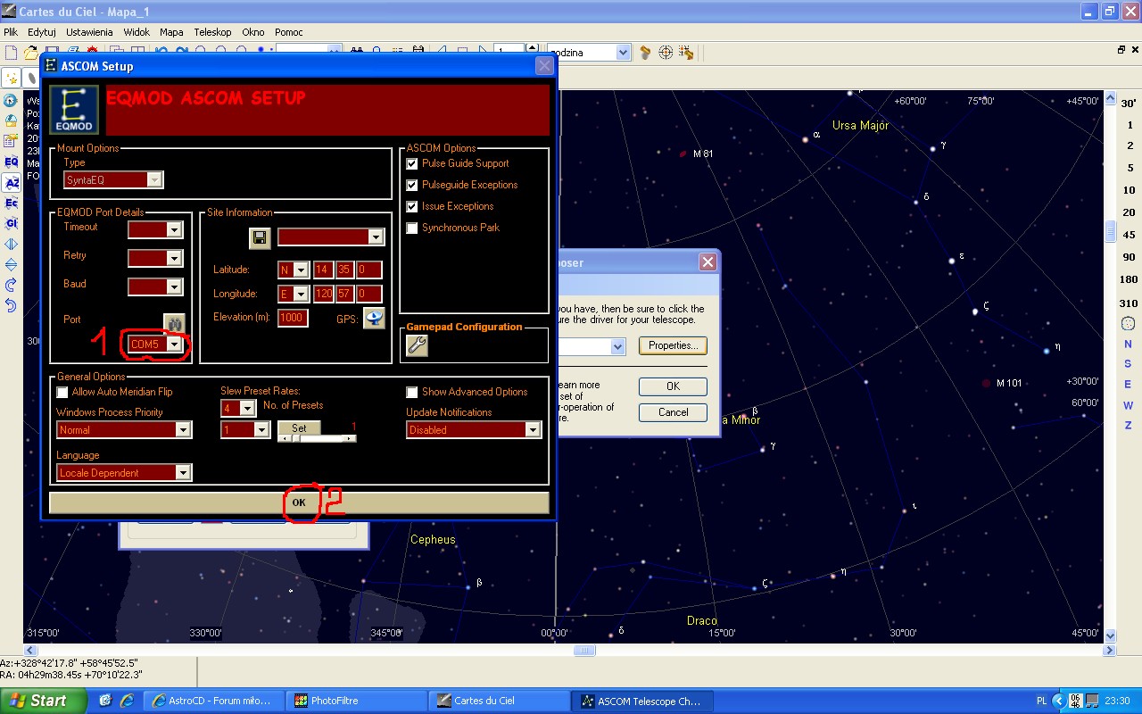Select ecliptic coordinates Ec icon in sidebar
Screen dimensions: 1142x714
coord(12,203)
